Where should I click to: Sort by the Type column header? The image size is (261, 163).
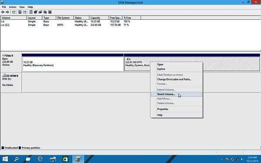[x=49, y=18]
